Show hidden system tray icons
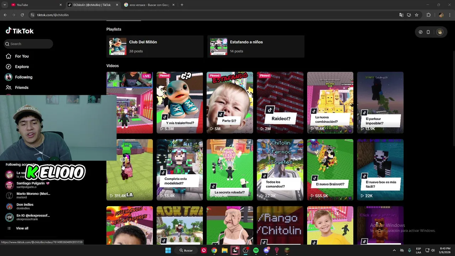The image size is (455, 256). (x=394, y=250)
